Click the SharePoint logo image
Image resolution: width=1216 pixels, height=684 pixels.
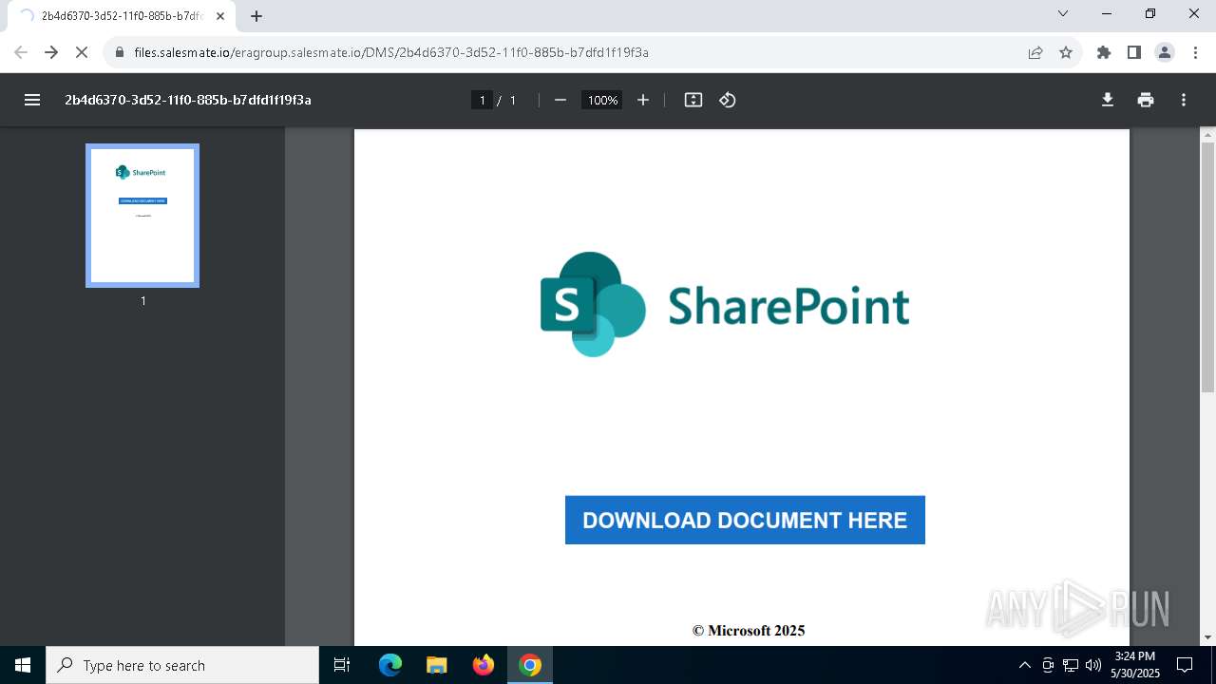725,304
